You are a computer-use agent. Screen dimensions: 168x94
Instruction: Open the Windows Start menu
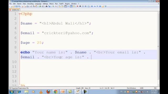(x=12, y=92)
